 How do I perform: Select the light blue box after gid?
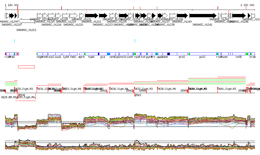tap(108, 54)
